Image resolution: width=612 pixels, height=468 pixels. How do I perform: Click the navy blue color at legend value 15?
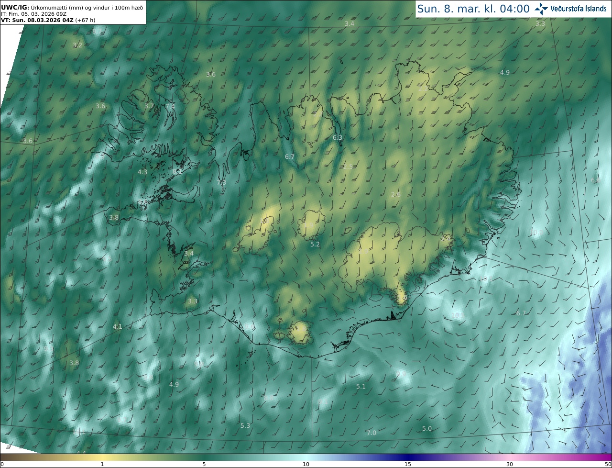tap(408, 457)
